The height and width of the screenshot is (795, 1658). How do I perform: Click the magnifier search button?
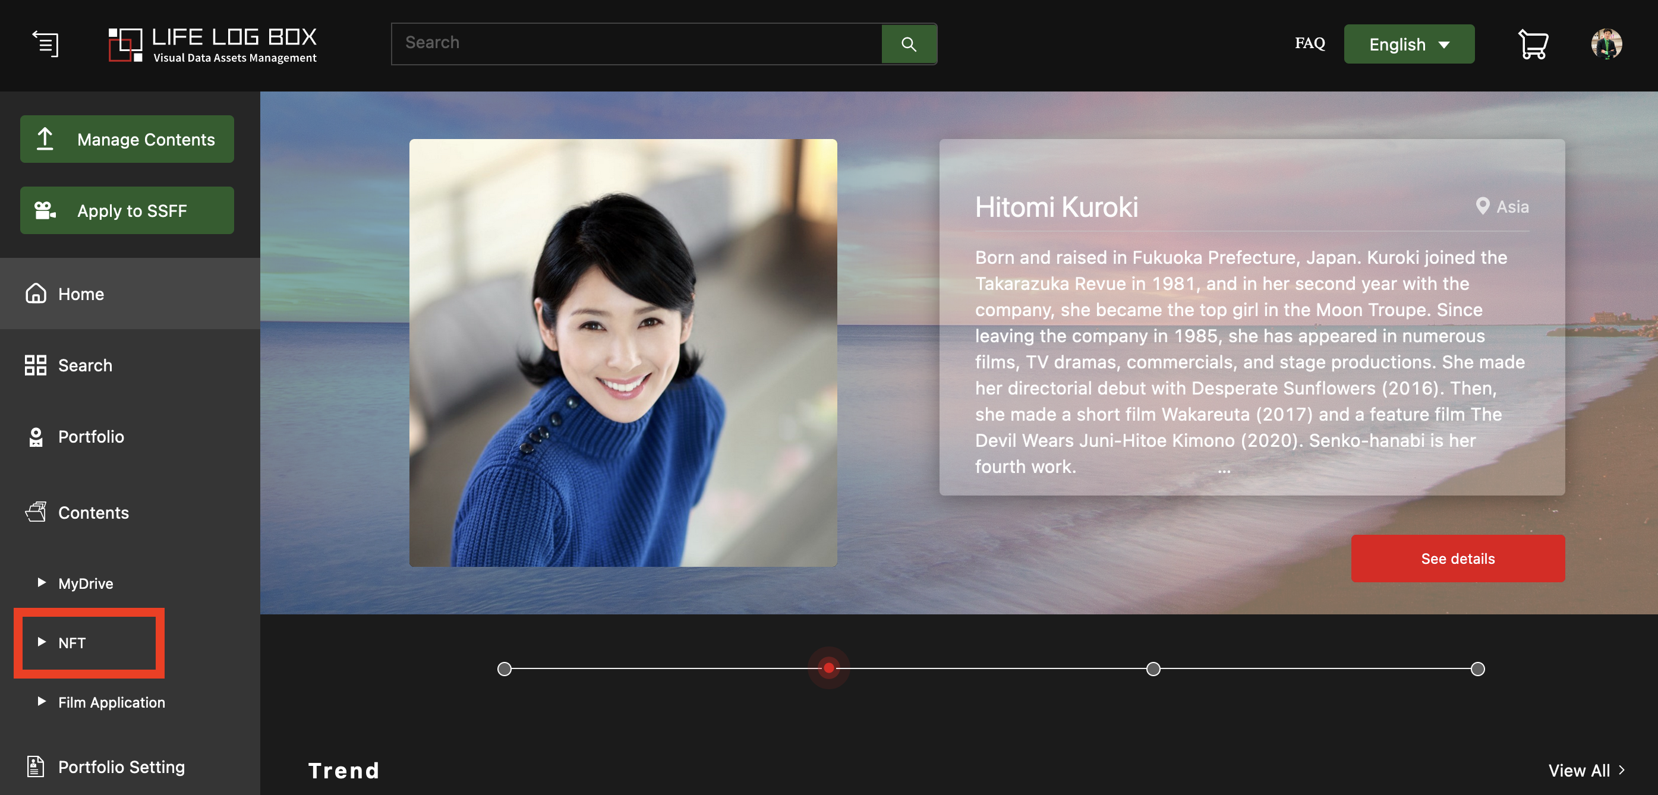(909, 44)
